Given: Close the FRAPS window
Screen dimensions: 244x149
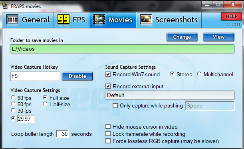Looking at the screenshot, I should [233, 5].
